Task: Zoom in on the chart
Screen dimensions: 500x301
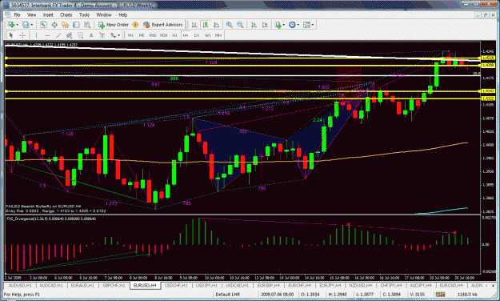Action: [229, 25]
